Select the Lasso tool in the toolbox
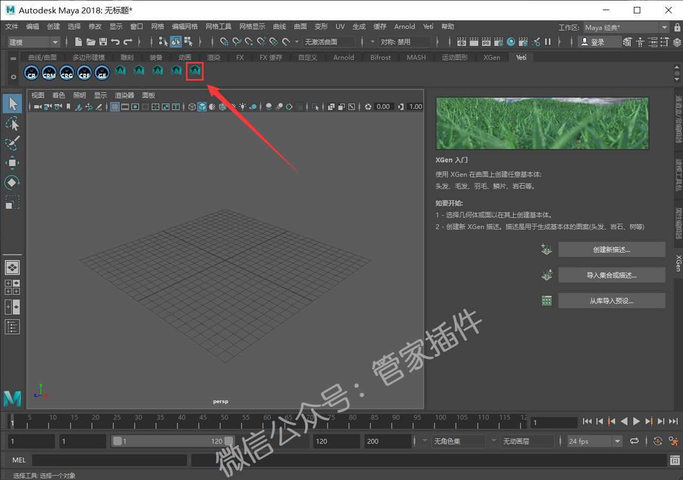Viewport: 683px width, 480px height. 12,123
